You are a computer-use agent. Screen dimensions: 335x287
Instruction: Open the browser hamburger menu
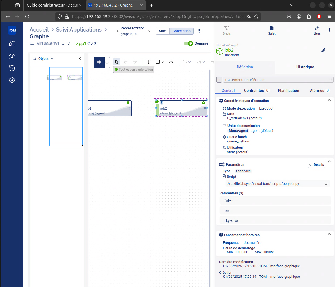(x=329, y=17)
